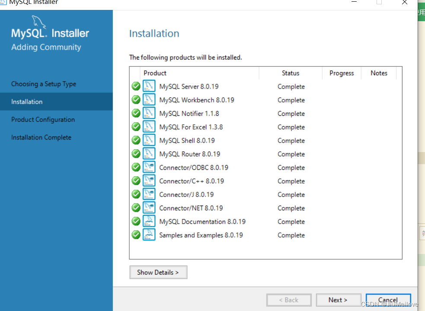Expand installation log with Show Details
This screenshot has width=425, height=311.
click(x=158, y=272)
